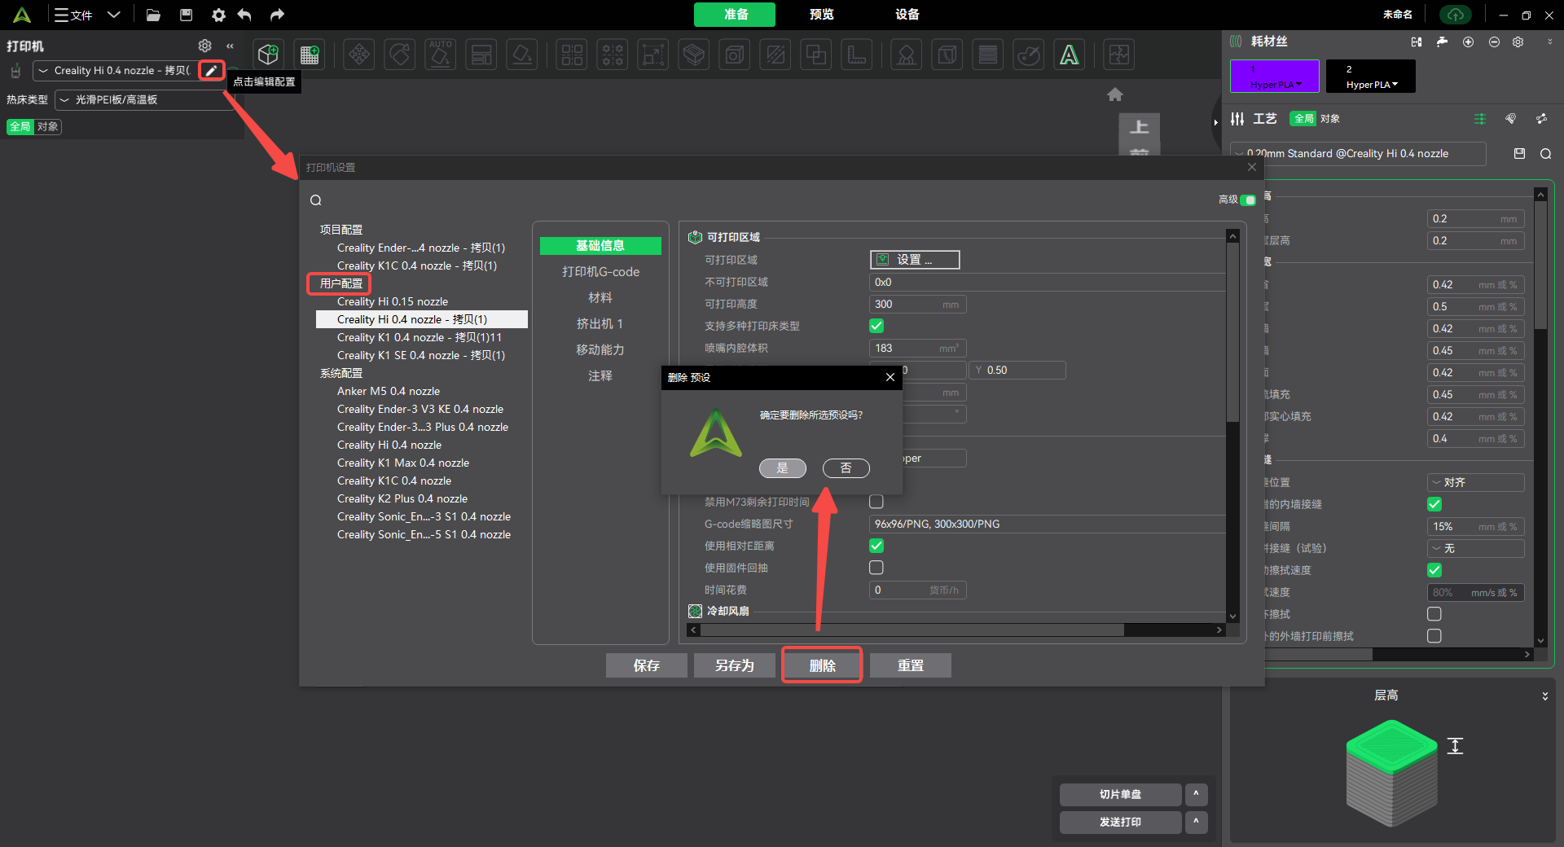1564x847 pixels.
Task: Switch process panel toggle to 对象
Action: point(1330,119)
